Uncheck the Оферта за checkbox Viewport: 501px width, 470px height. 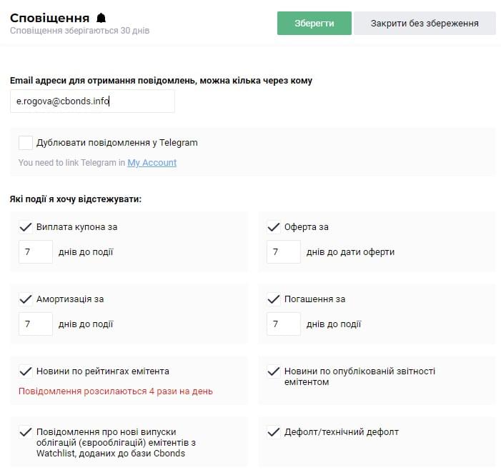click(273, 227)
